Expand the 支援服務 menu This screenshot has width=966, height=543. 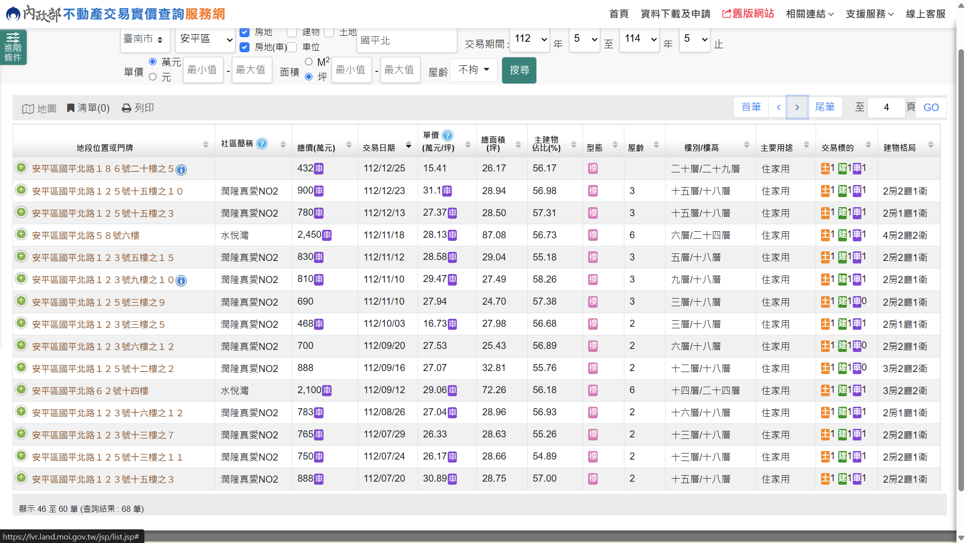pyautogui.click(x=869, y=14)
